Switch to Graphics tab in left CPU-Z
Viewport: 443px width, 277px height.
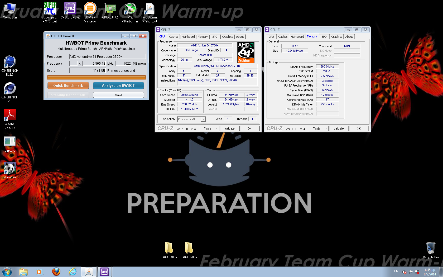(227, 37)
